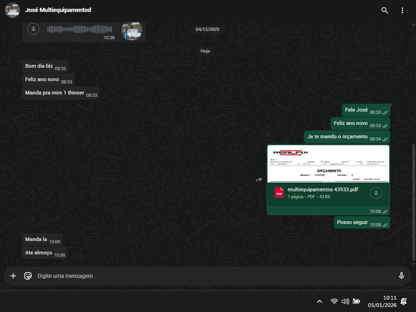The height and width of the screenshot is (312, 416).
Task: Open José's contact profile picture
Action: [x=12, y=10]
